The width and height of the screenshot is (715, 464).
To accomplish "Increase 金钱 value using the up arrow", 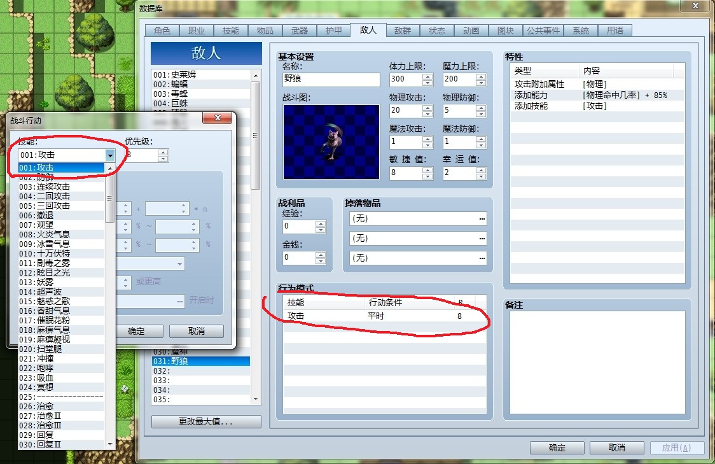I will click(321, 254).
